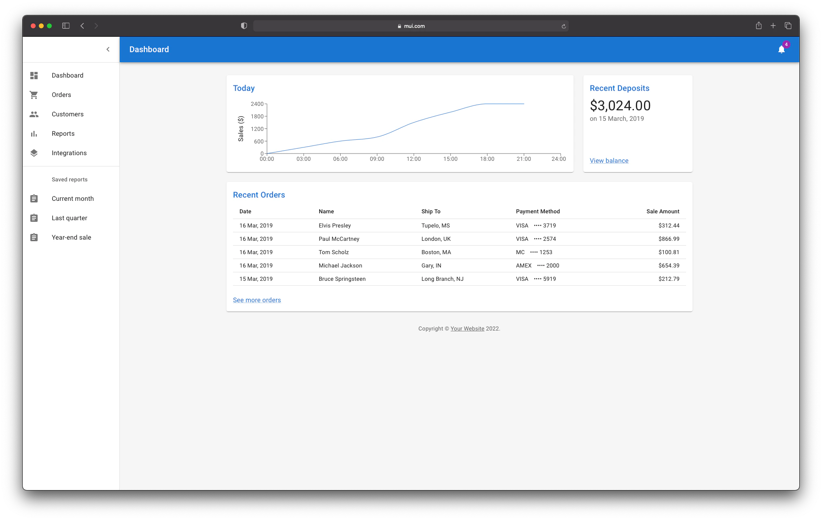Open notifications with the bell icon
Image resolution: width=822 pixels, height=520 pixels.
[x=781, y=50]
